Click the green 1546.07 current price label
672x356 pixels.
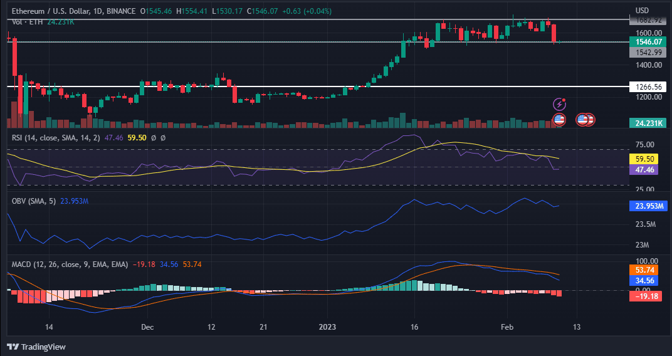(x=648, y=42)
